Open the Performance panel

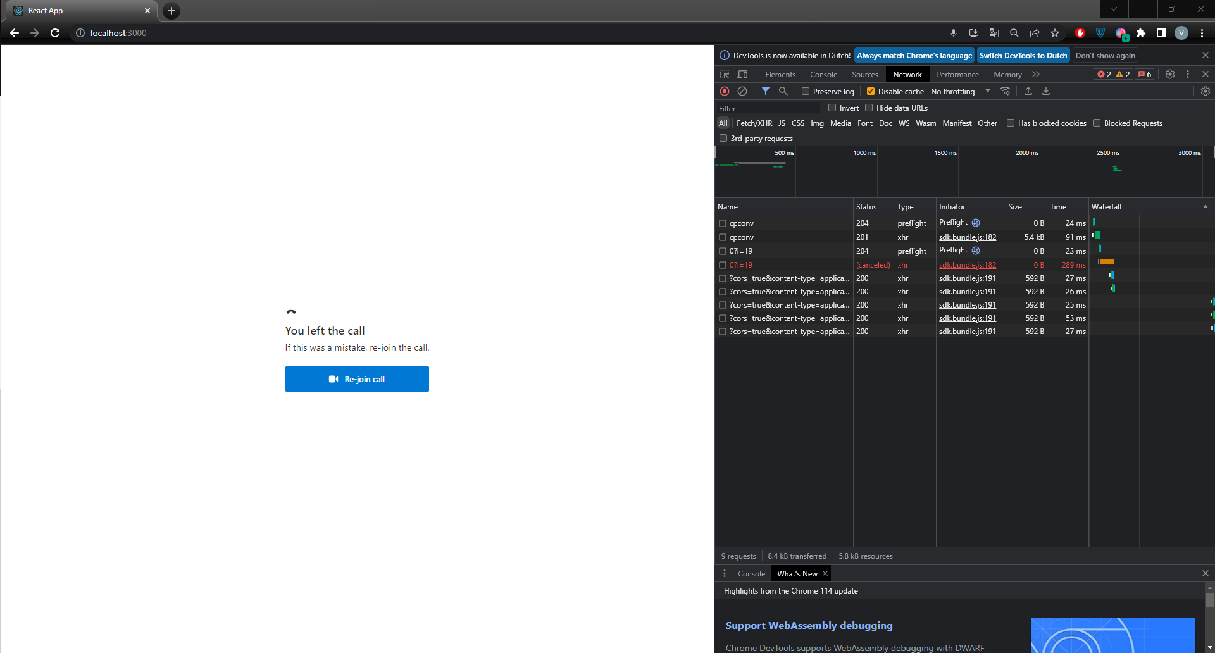[x=957, y=74]
